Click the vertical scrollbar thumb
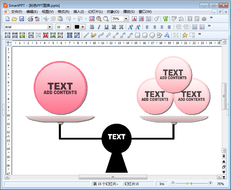The width and height of the screenshot is (231, 190). (224, 96)
